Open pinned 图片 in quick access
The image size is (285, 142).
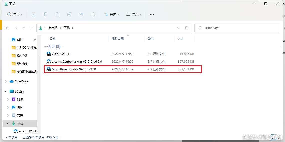20,39
